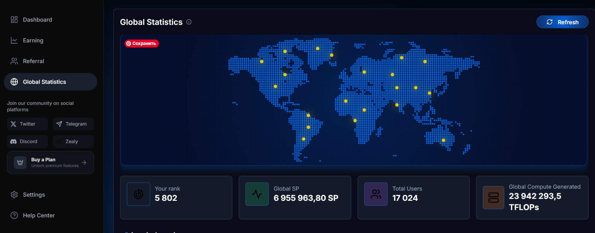Click the yellow node marker on Australia
The width and height of the screenshot is (595, 233).
(444, 140)
